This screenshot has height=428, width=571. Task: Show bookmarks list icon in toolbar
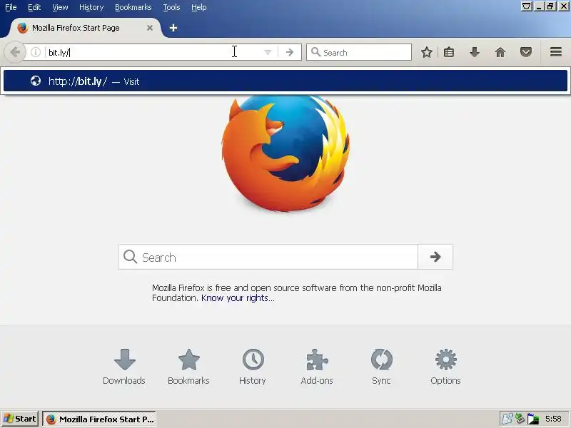449,52
